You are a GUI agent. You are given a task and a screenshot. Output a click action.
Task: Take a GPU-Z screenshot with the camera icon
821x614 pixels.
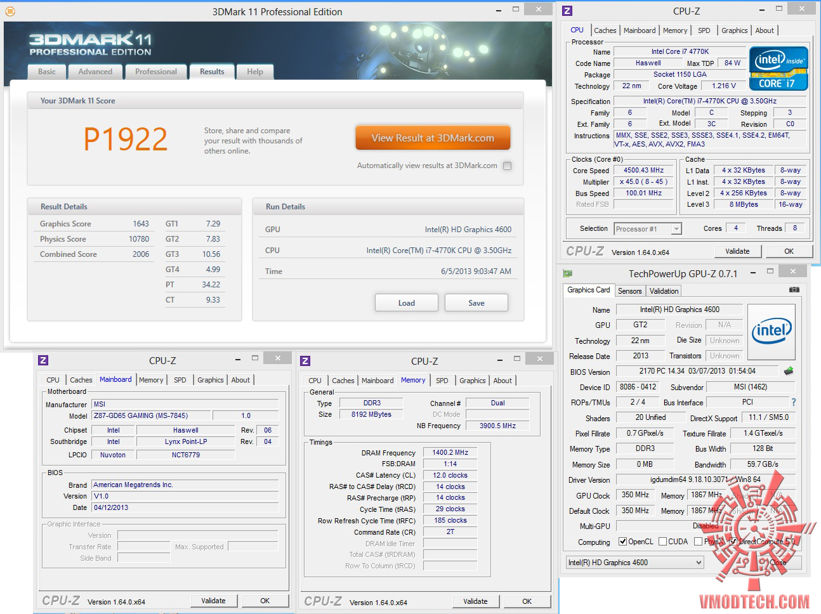pos(794,289)
